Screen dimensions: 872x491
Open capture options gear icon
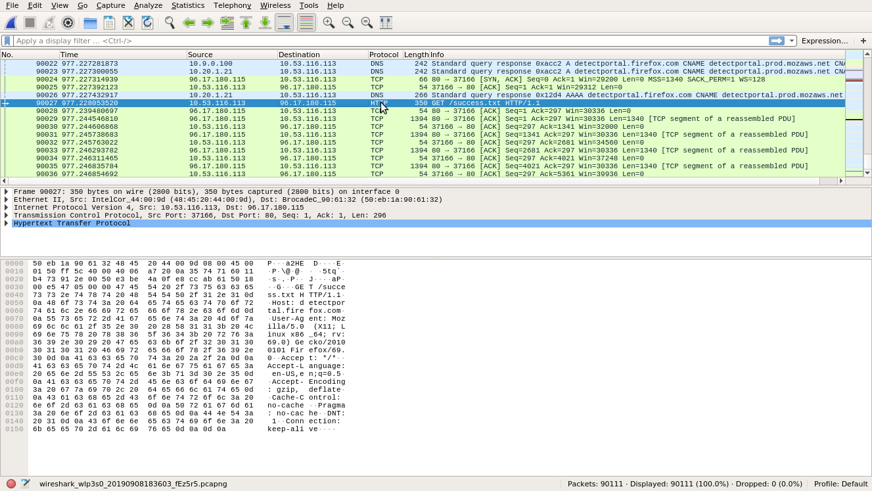tap(68, 23)
